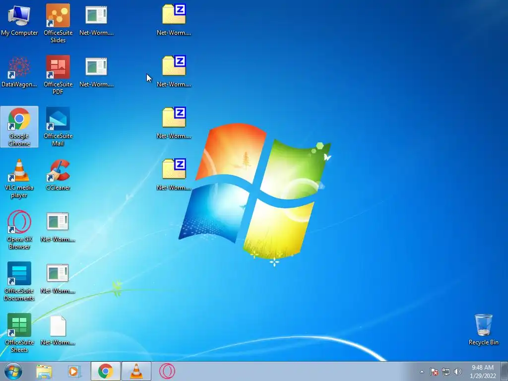This screenshot has width=508, height=381.
Task: Select Net-Worm window icon beside OfficeSuite PDF
Action: 96,72
